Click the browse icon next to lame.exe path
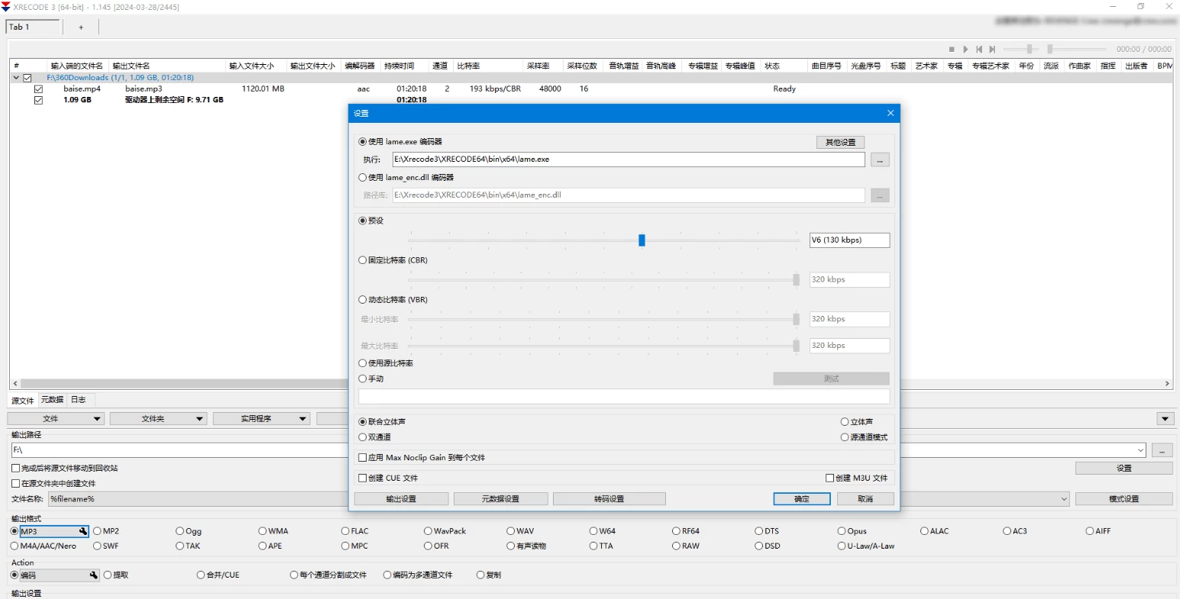Screen dimensions: 1180x599 (x=879, y=159)
